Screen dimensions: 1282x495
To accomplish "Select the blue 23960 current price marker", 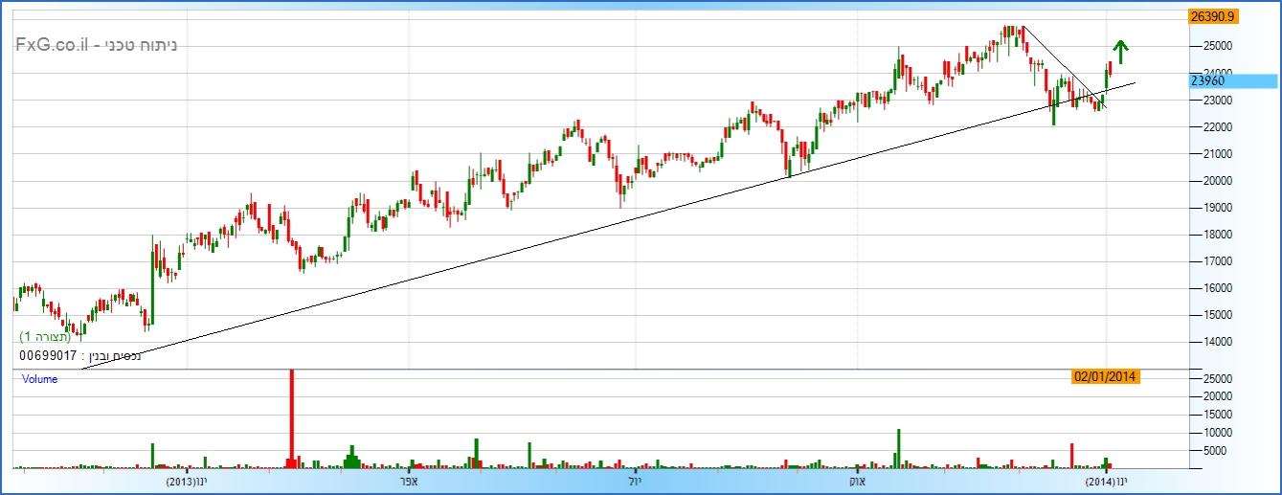I will point(1207,81).
